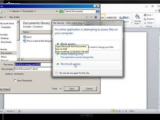Open the Tools dropdown menu

57,89
